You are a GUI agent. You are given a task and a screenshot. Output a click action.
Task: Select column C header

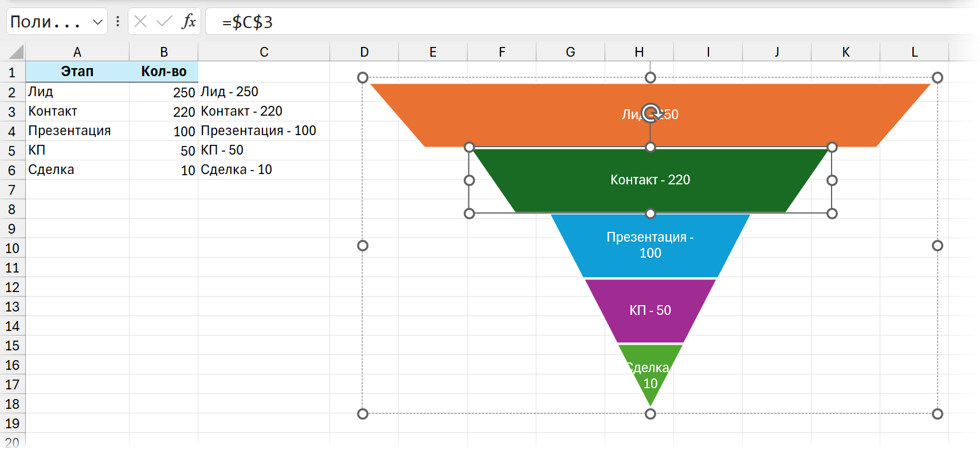coord(264,52)
